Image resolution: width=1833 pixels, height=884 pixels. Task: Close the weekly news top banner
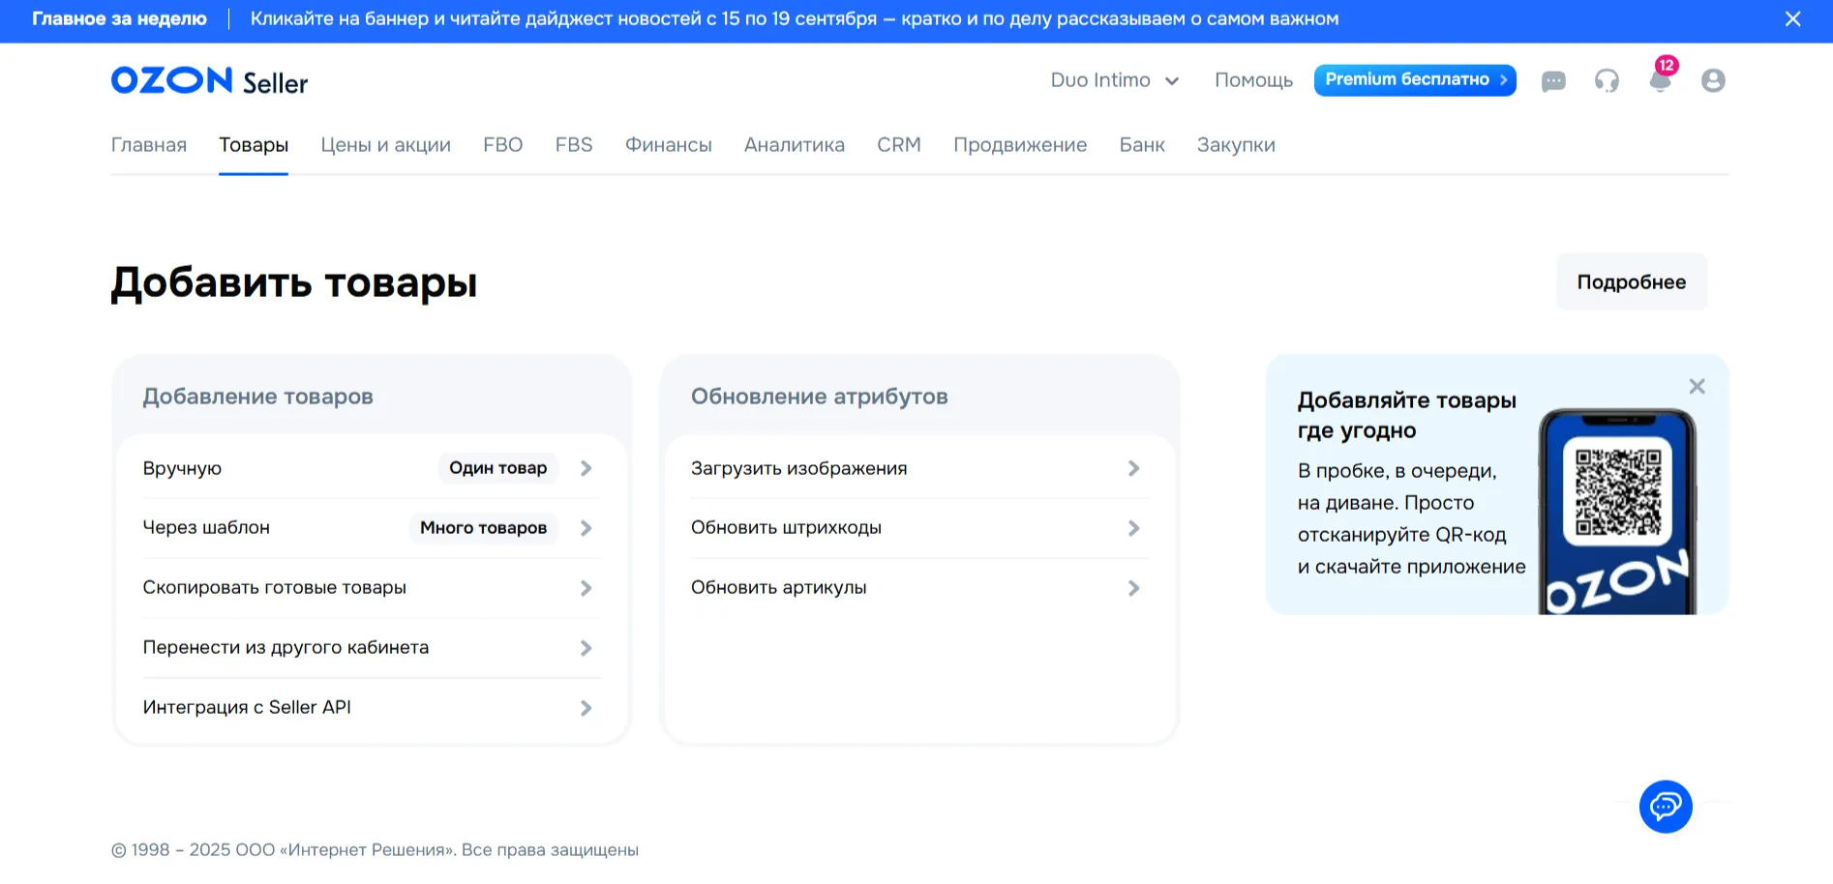point(1792,19)
